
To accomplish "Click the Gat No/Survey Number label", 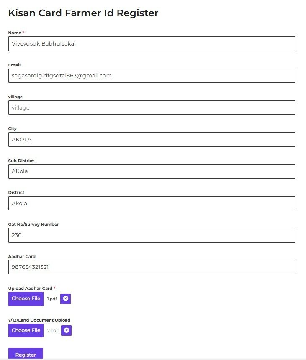I will click(x=33, y=224).
